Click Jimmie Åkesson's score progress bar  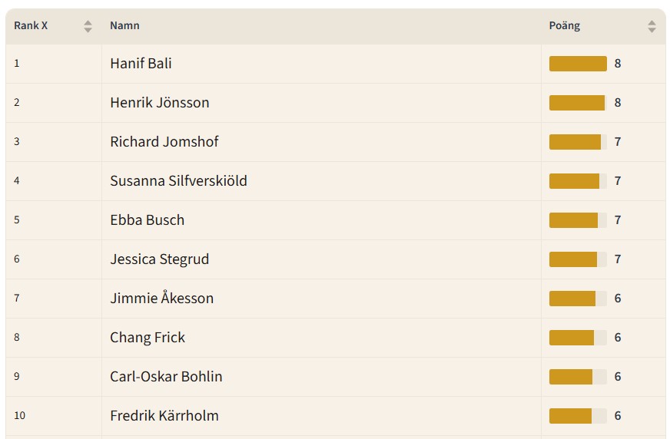point(578,299)
